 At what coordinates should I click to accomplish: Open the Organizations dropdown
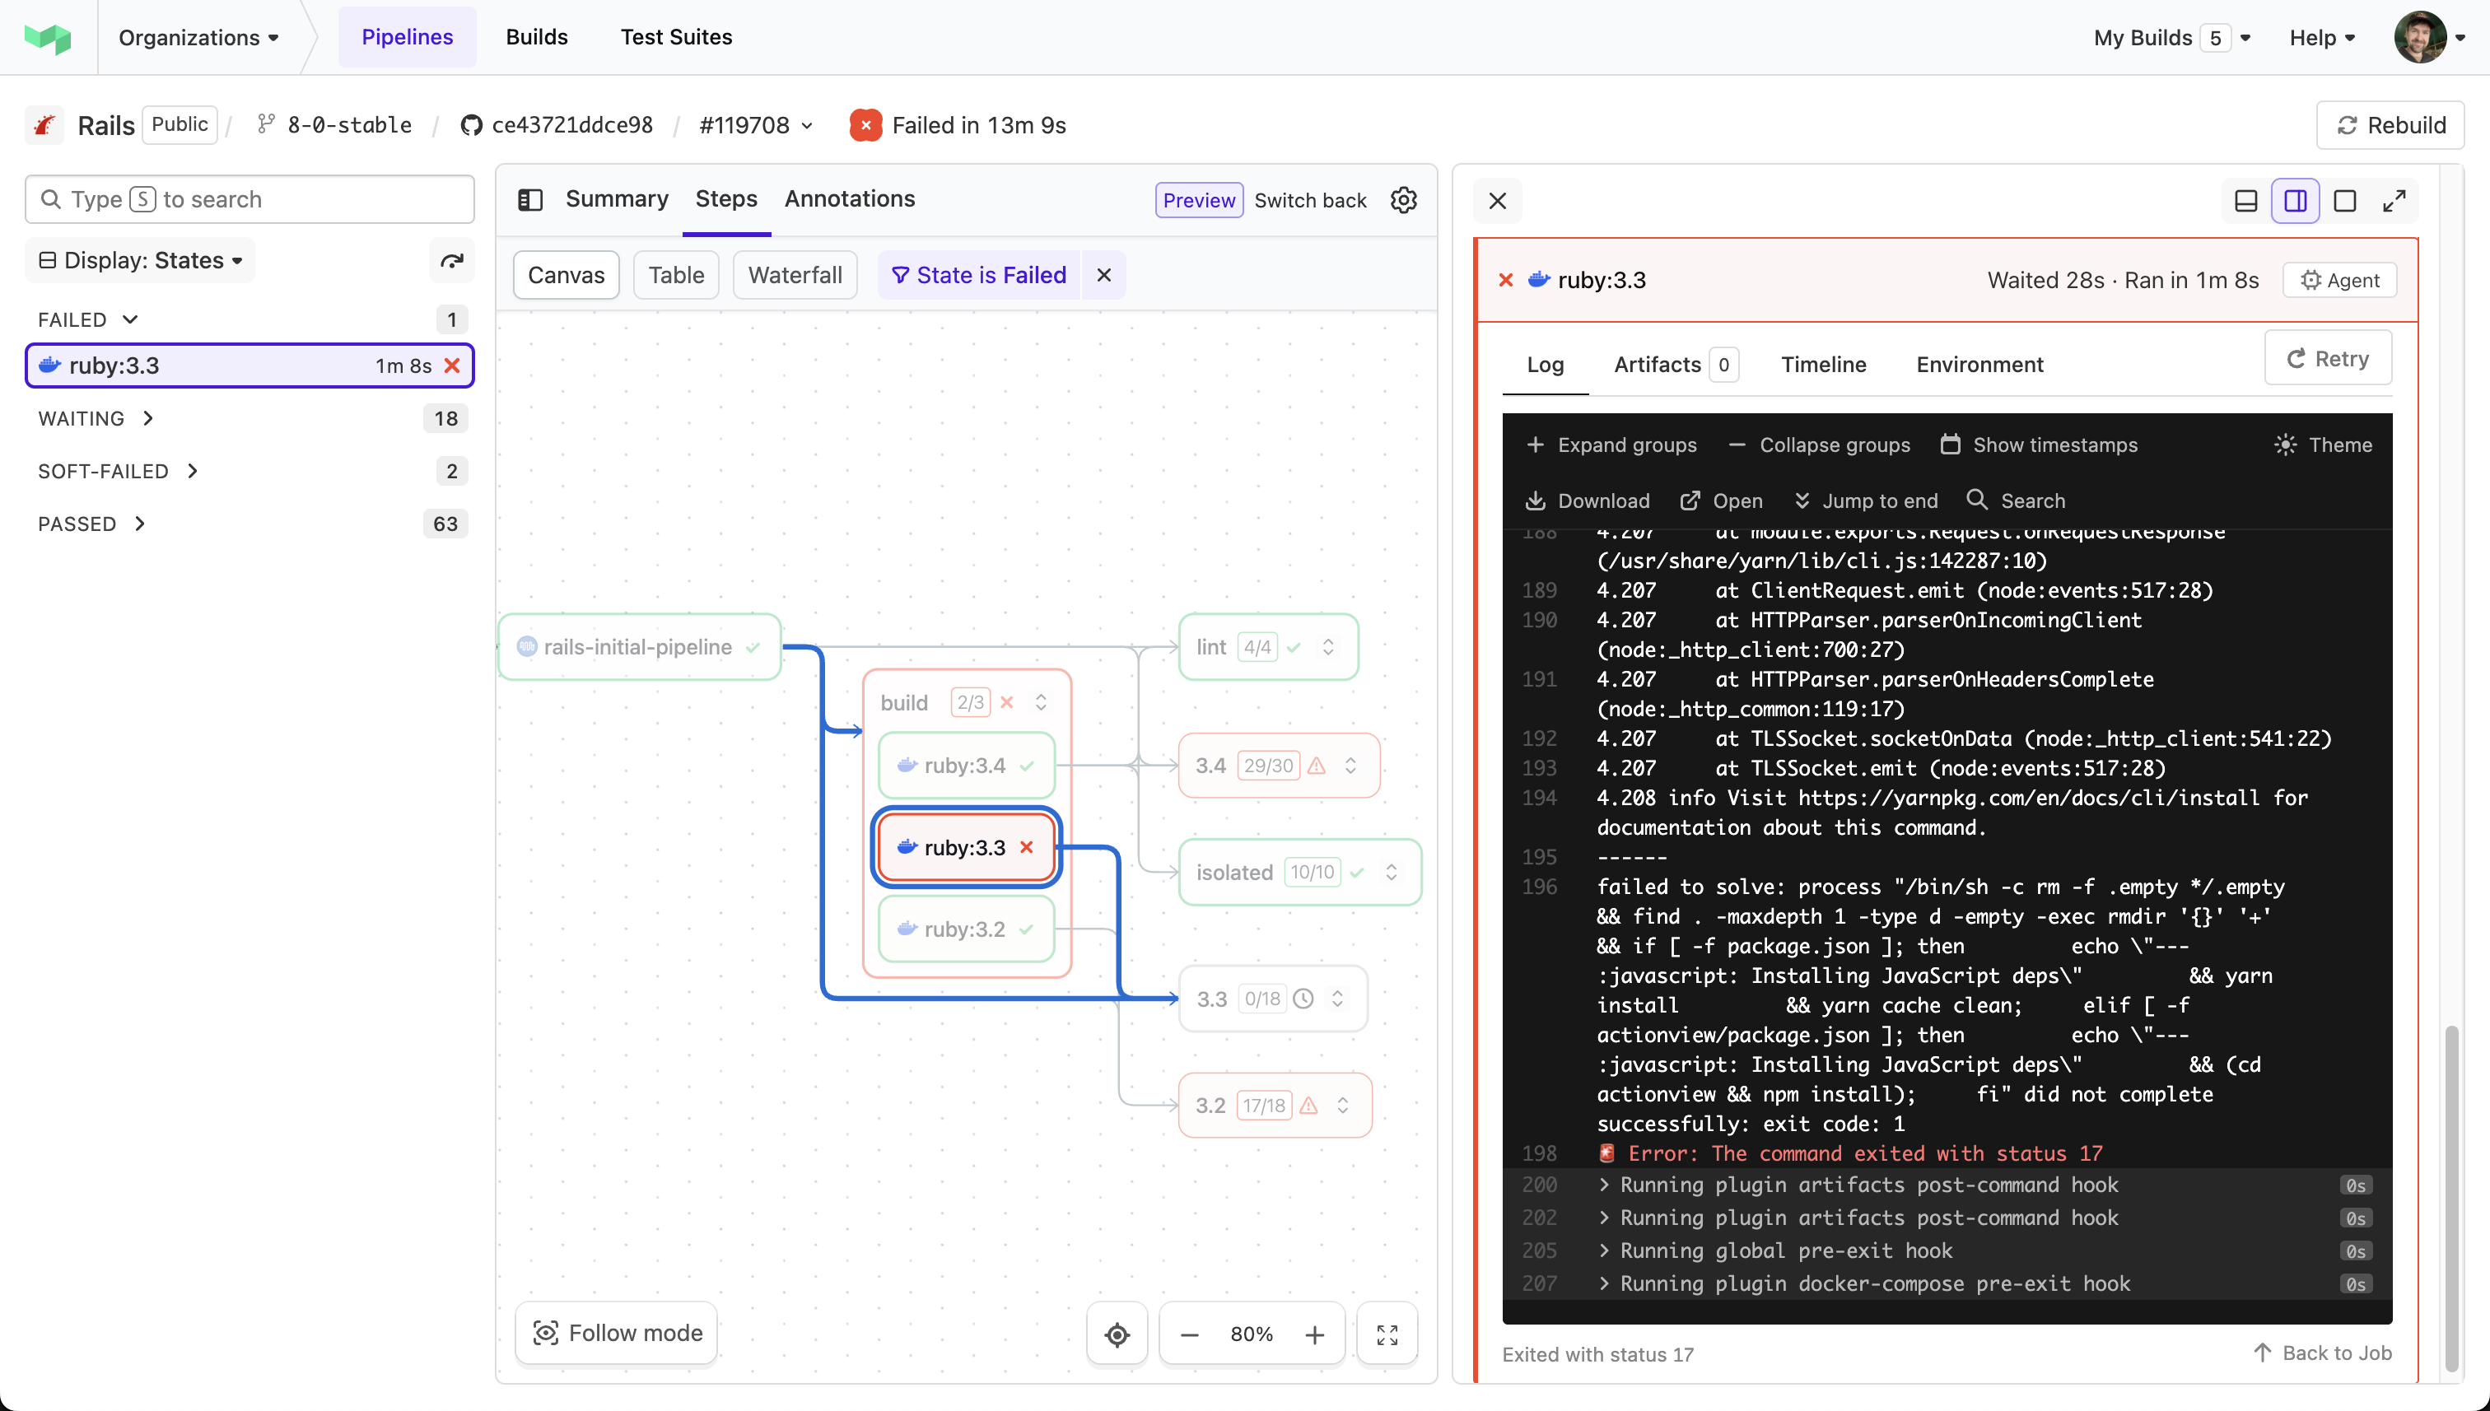(198, 37)
